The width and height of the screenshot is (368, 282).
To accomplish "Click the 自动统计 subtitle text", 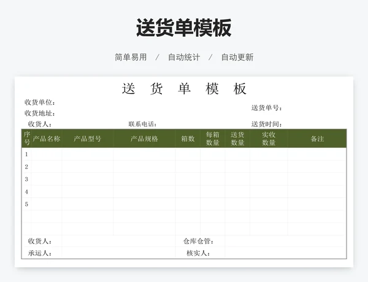I will pyautogui.click(x=184, y=57).
